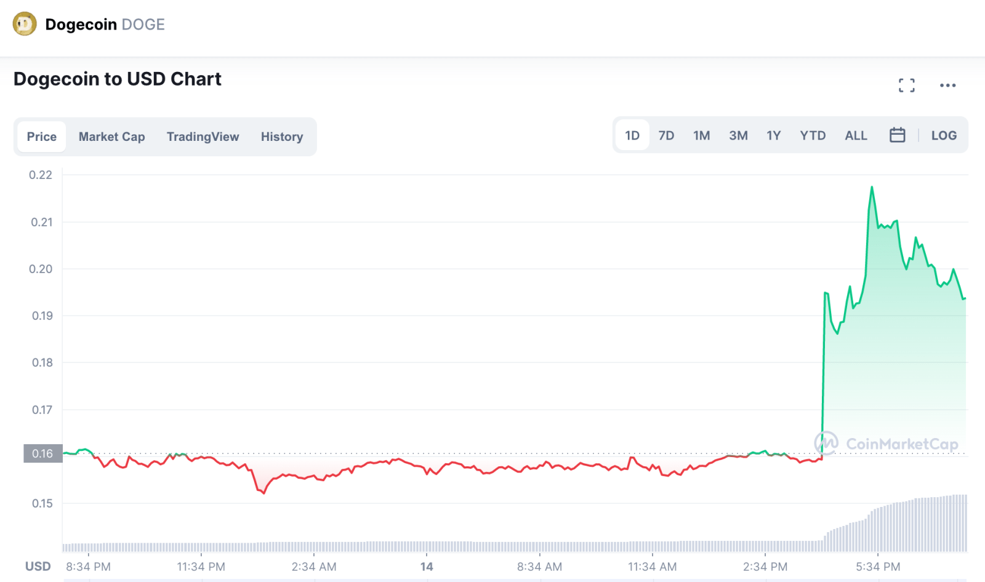985x582 pixels.
Task: Click the Dogecoin coin logo icon
Action: click(25, 25)
